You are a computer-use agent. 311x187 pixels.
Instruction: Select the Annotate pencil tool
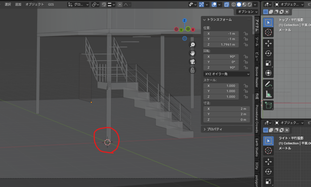click(x=268, y=84)
